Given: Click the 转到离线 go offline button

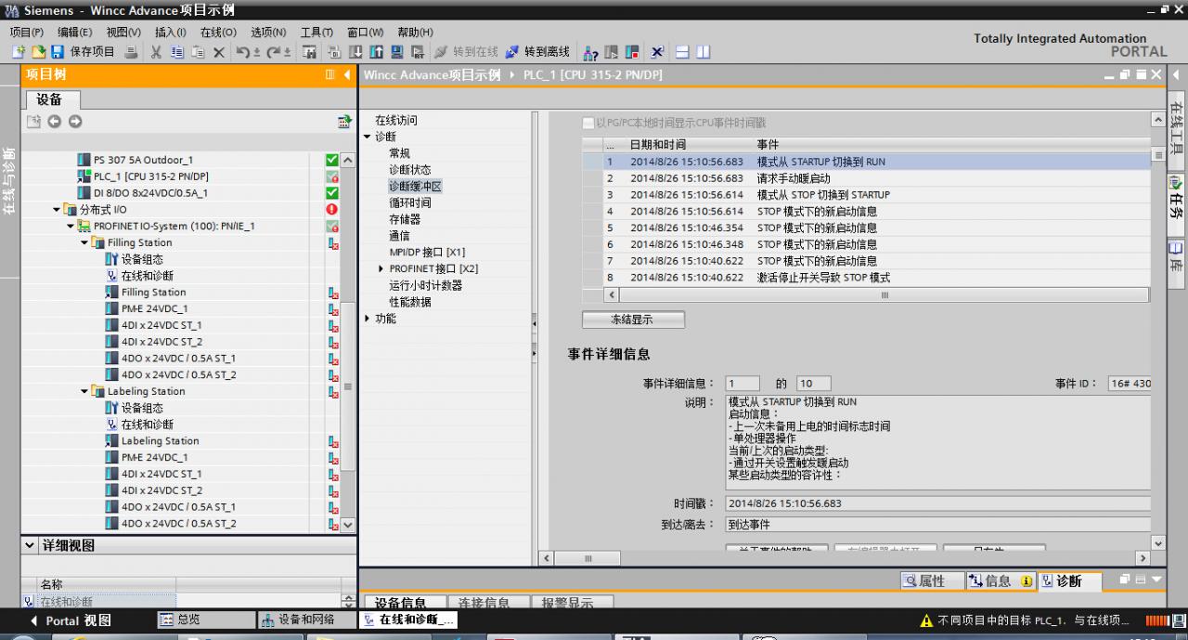Looking at the screenshot, I should point(538,52).
